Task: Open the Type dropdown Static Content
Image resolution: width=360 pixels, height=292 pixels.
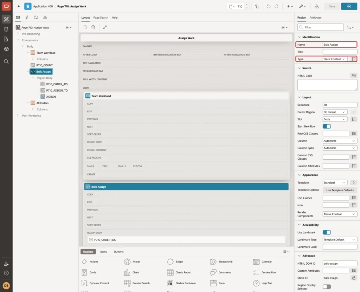Action: pyautogui.click(x=335, y=59)
